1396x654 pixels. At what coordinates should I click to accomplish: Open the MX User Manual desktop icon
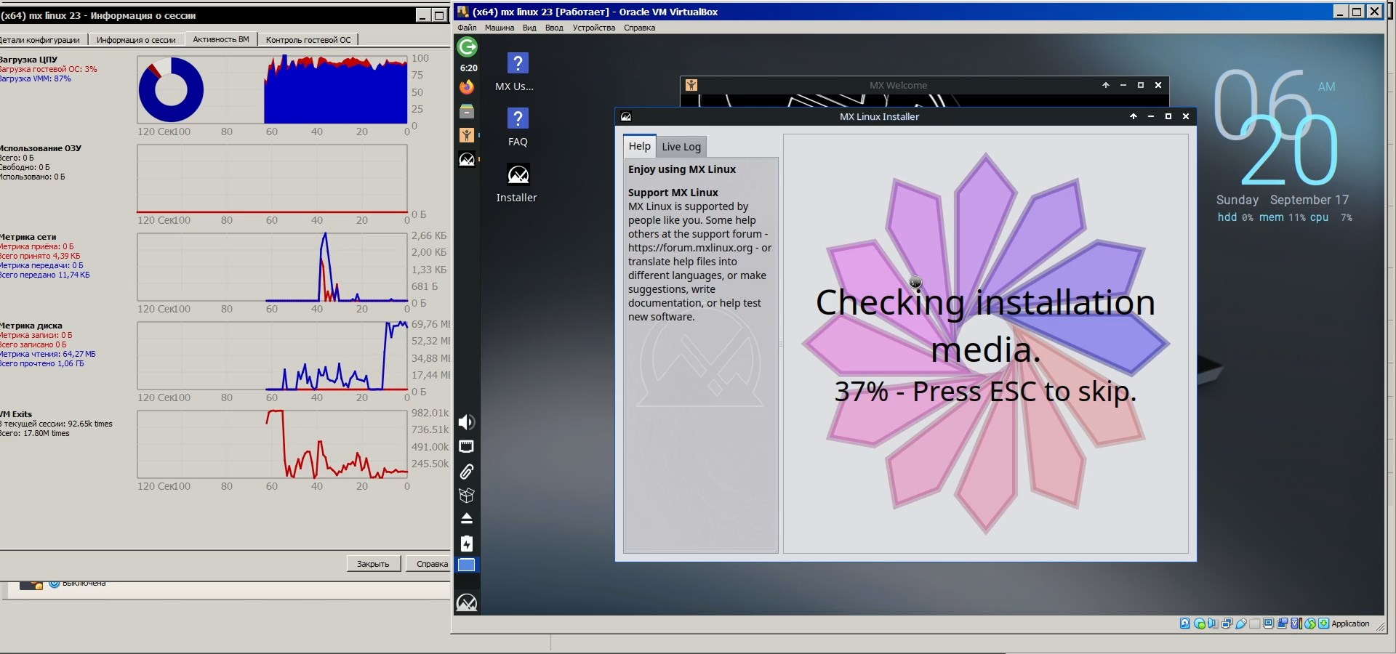[x=517, y=72]
